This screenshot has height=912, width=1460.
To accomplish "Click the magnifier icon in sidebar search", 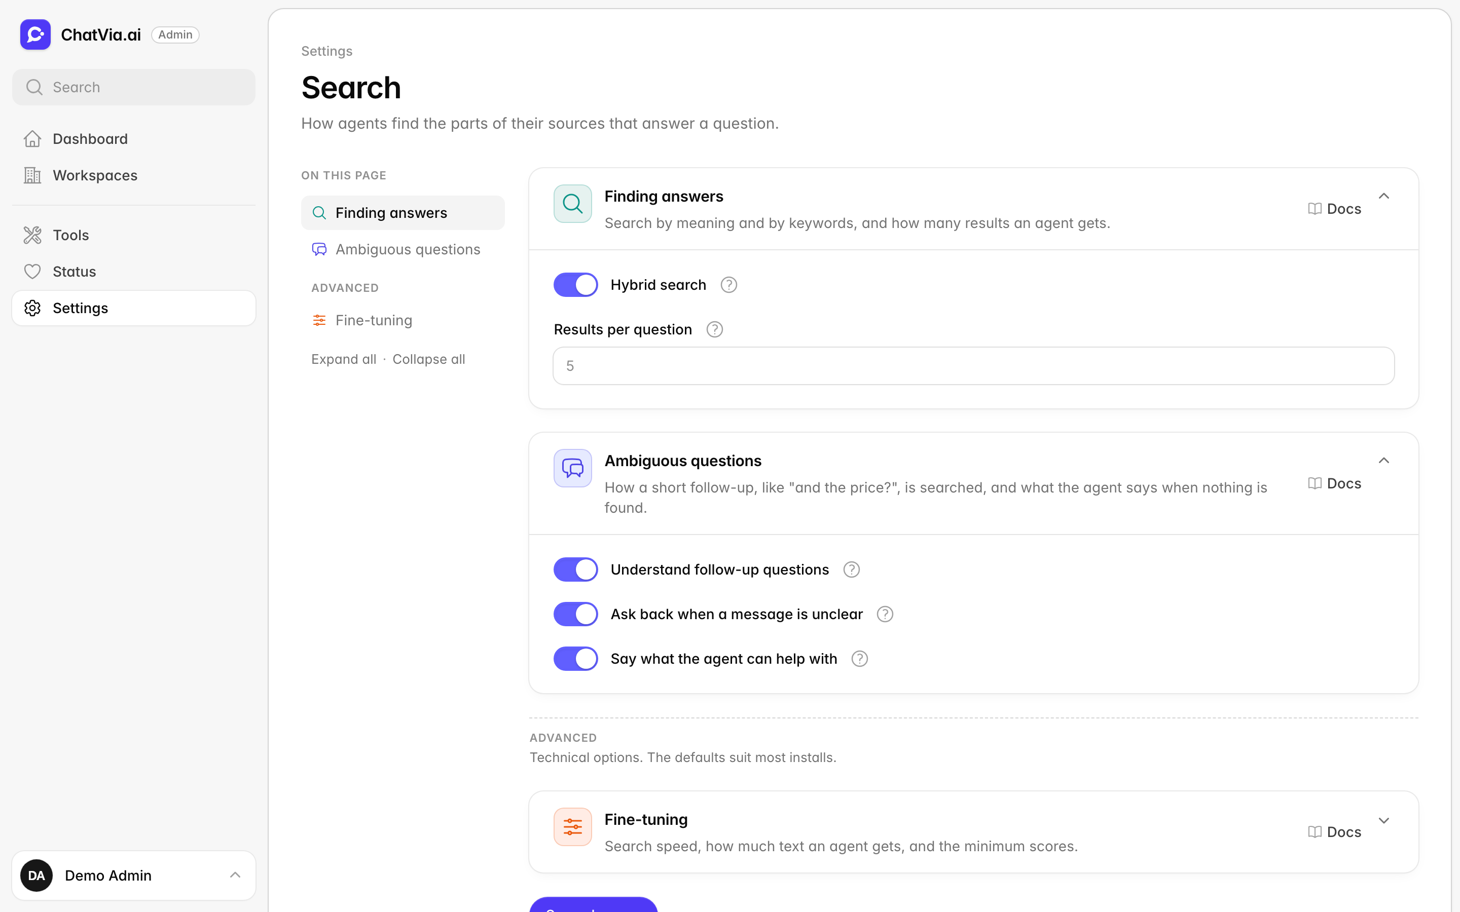I will coord(34,88).
